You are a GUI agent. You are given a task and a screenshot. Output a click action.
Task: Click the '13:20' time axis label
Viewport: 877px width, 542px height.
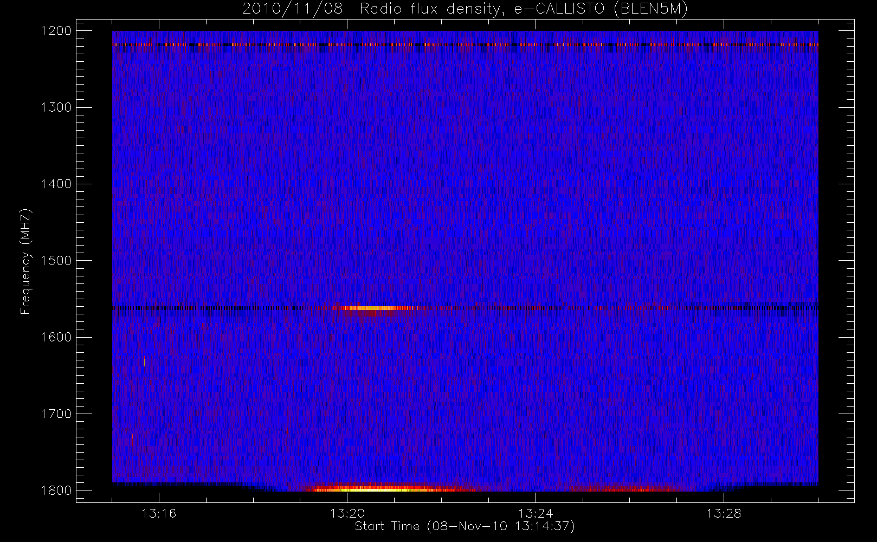coord(347,513)
